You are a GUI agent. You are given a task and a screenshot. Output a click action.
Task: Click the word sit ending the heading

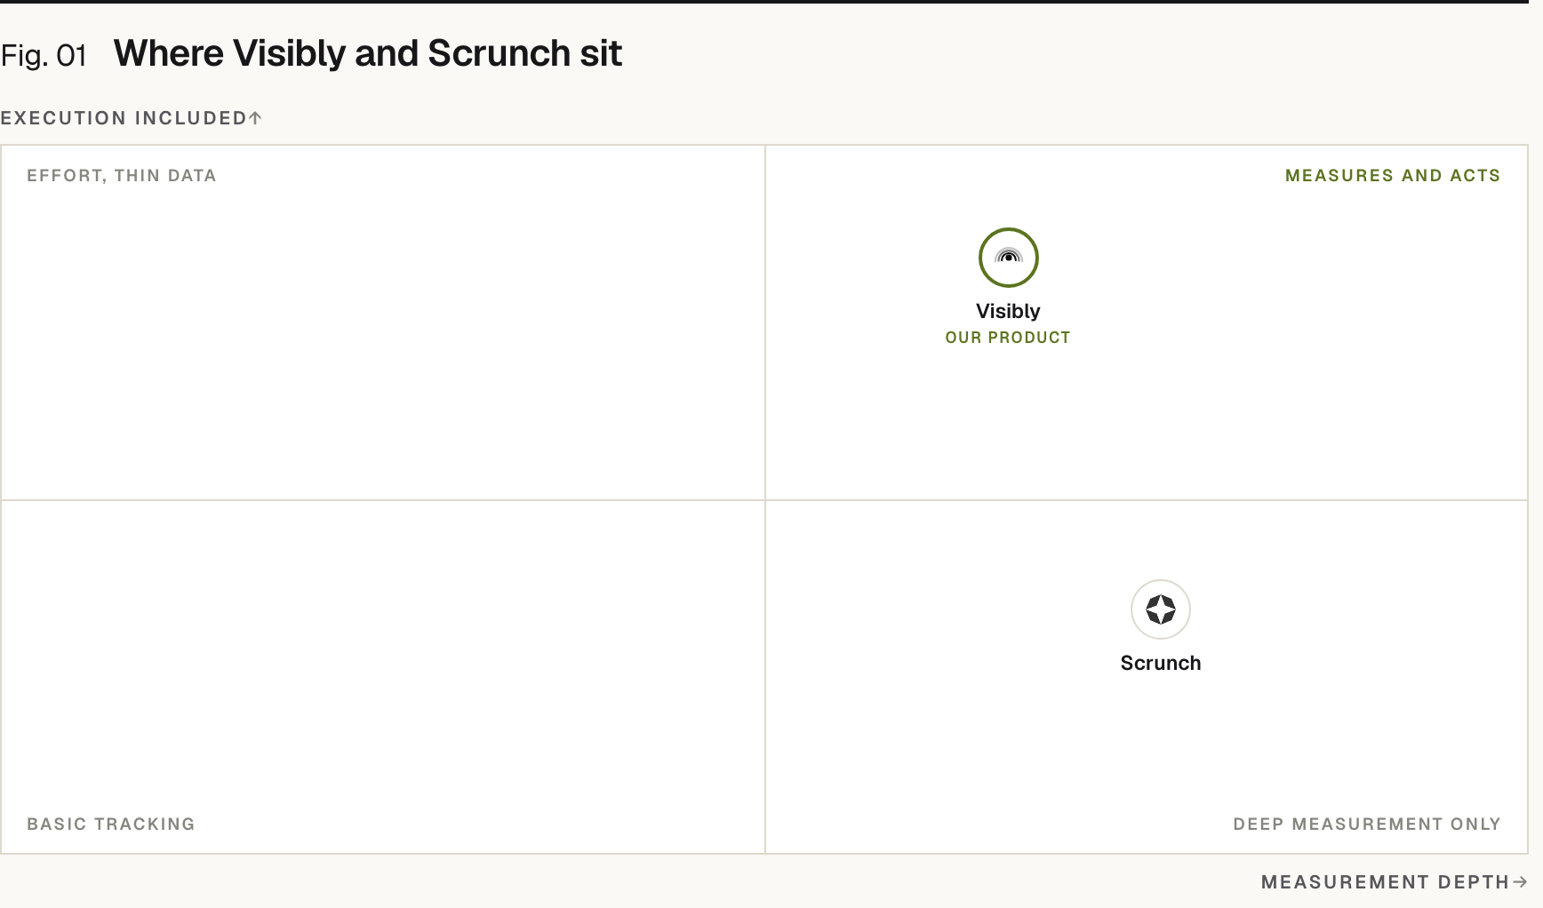(601, 53)
